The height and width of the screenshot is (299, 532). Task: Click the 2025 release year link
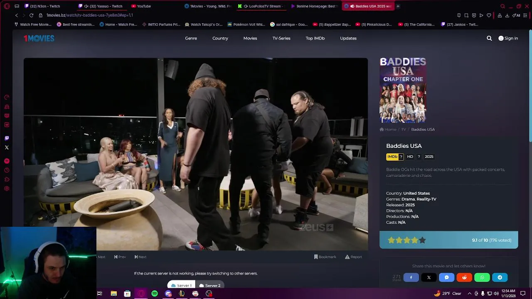410,205
